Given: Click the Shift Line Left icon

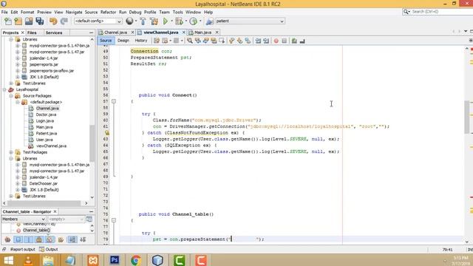Looking at the screenshot, I should coord(258,41).
